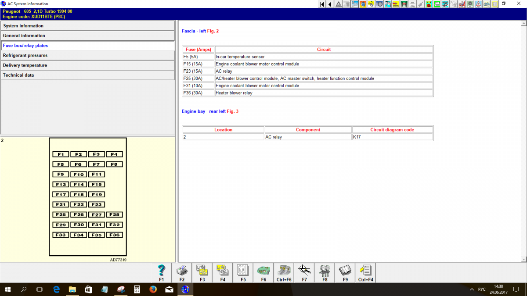Go to first page using top toolbar arrow
This screenshot has height=296, width=527.
(x=322, y=4)
